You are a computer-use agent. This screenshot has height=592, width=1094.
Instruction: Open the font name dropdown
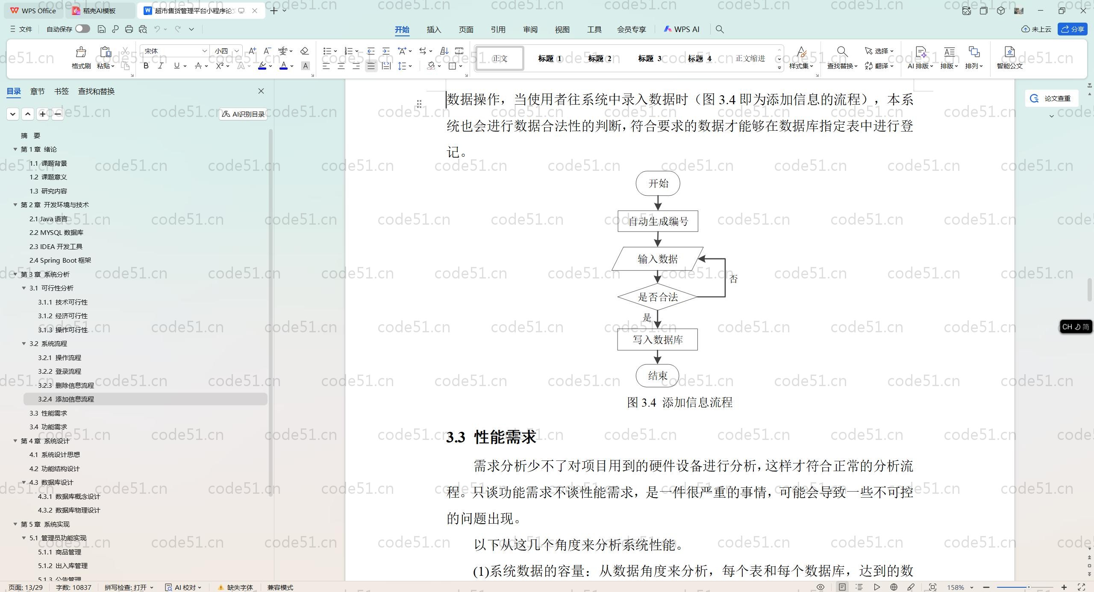[204, 51]
